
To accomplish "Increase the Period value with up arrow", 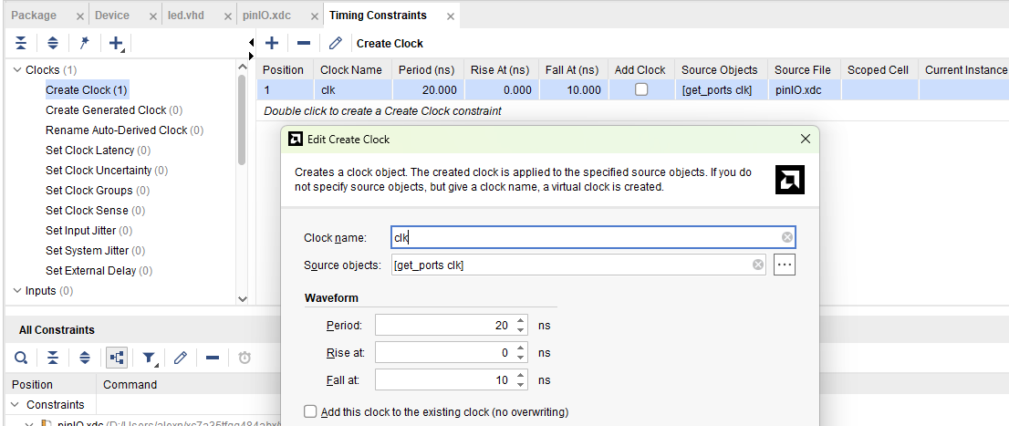I will 520,321.
